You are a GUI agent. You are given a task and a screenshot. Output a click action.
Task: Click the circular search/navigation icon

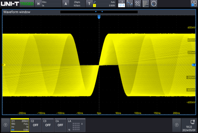click(154, 4)
